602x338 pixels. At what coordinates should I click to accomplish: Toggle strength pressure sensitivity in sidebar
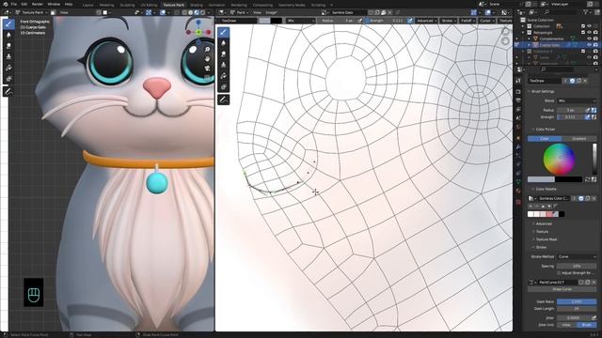point(587,117)
